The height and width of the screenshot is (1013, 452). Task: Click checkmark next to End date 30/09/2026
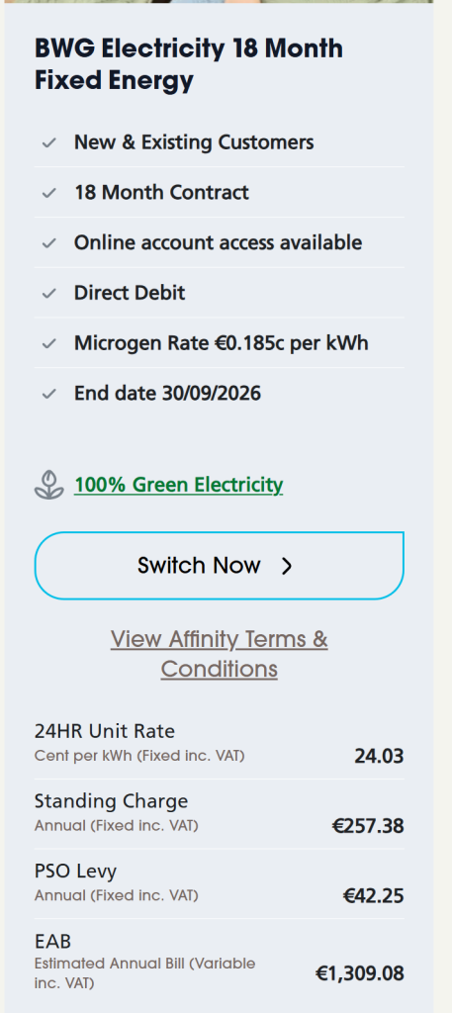[x=49, y=394]
